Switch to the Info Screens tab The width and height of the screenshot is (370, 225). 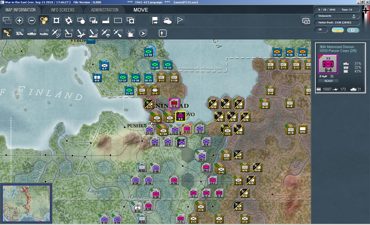click(62, 10)
